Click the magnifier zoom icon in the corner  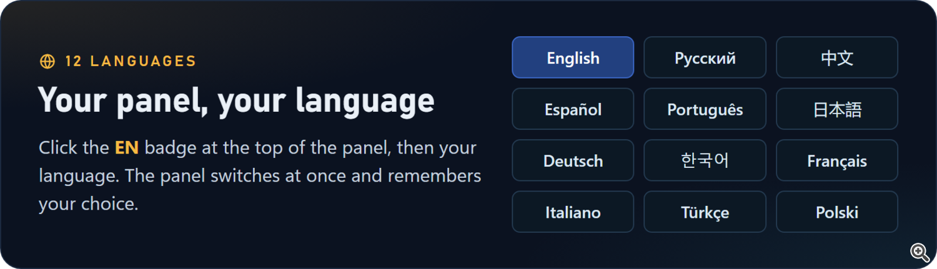pos(920,252)
